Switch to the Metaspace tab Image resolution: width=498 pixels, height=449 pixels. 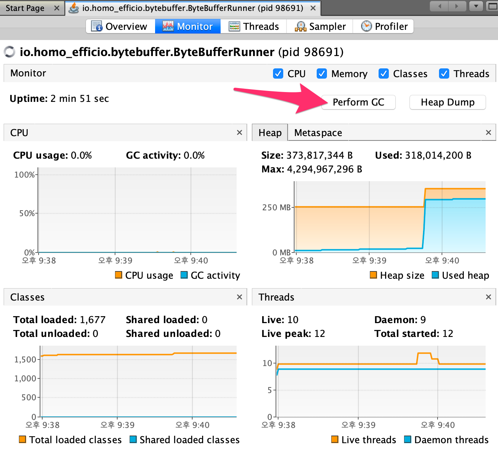click(318, 133)
